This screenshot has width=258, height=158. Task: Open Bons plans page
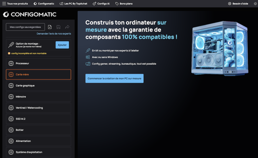(x=124, y=4)
